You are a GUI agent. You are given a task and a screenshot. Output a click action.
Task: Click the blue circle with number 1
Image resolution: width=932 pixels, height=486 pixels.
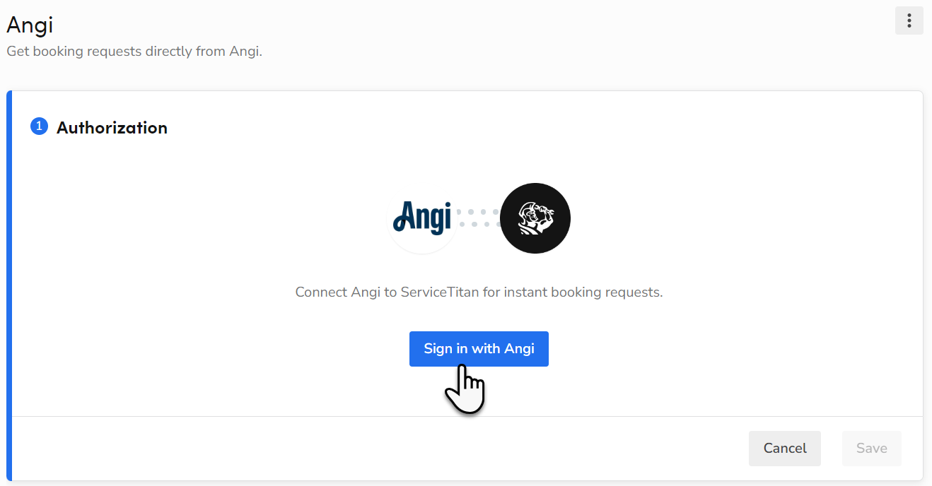(x=39, y=126)
